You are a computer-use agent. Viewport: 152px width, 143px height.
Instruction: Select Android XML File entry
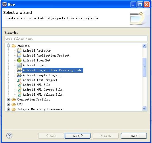[37, 85]
